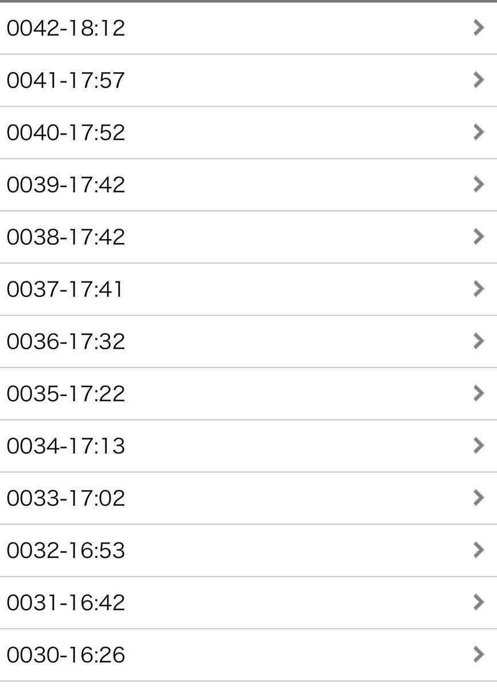Click chevron at end of 0040-17:52

click(x=479, y=132)
